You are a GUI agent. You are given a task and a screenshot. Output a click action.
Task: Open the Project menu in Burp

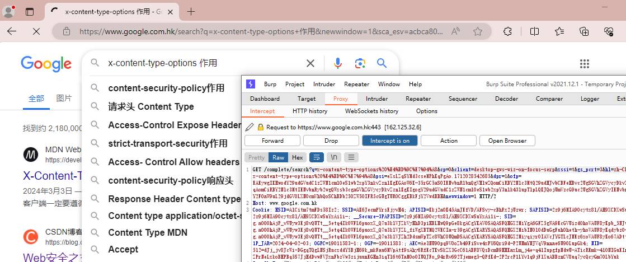(x=295, y=85)
